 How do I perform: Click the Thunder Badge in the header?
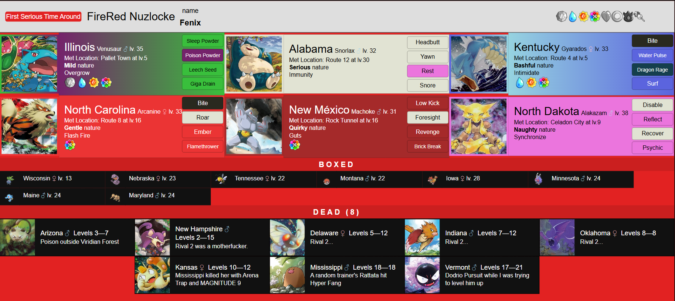click(584, 17)
